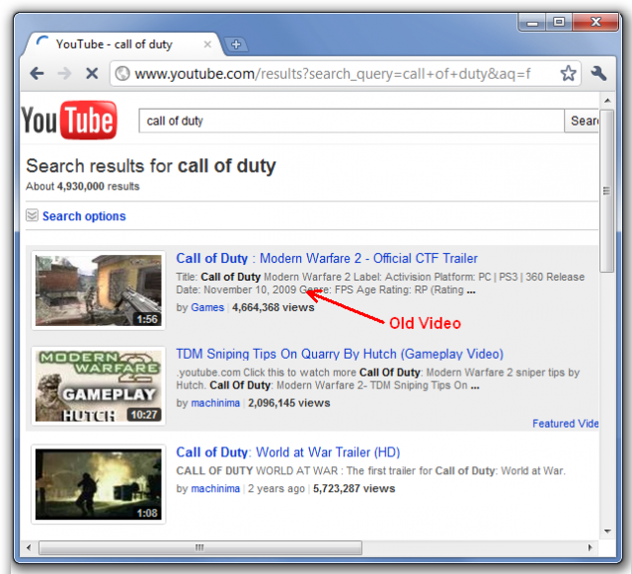The width and height of the screenshot is (632, 574).
Task: Click the browser forward arrow
Action: coord(63,74)
